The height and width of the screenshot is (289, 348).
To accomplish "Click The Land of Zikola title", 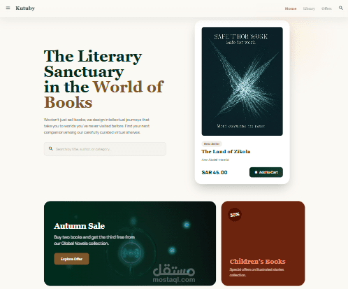I will (226, 152).
